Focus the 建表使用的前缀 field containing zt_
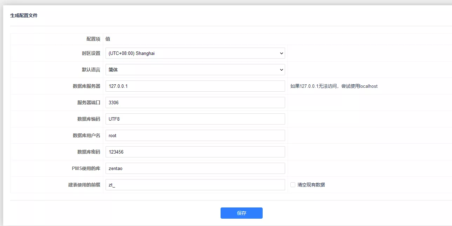The height and width of the screenshot is (226, 452). tap(195, 185)
